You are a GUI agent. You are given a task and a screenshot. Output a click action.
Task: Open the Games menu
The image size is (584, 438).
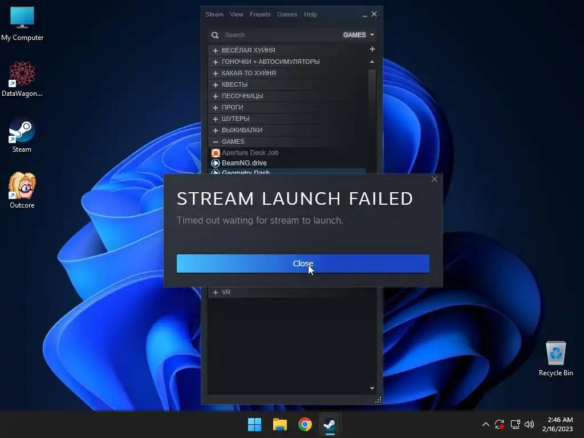point(287,14)
